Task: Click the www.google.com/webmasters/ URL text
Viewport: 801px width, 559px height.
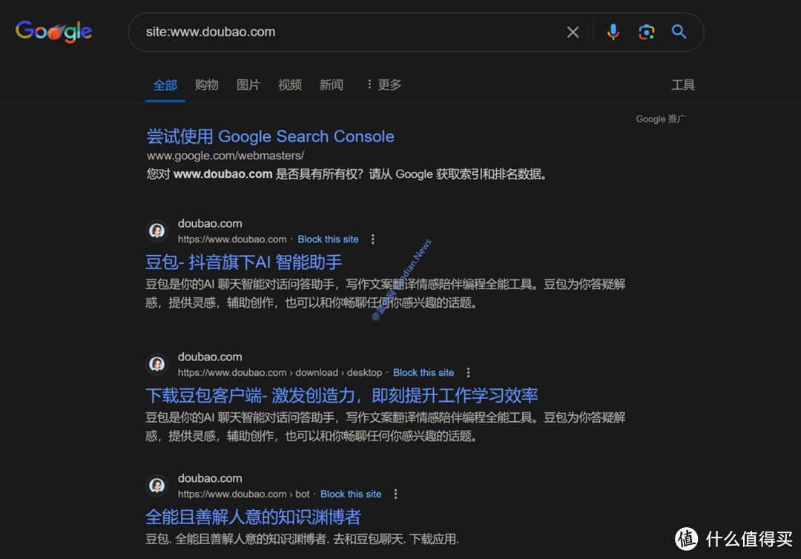Action: [x=225, y=156]
